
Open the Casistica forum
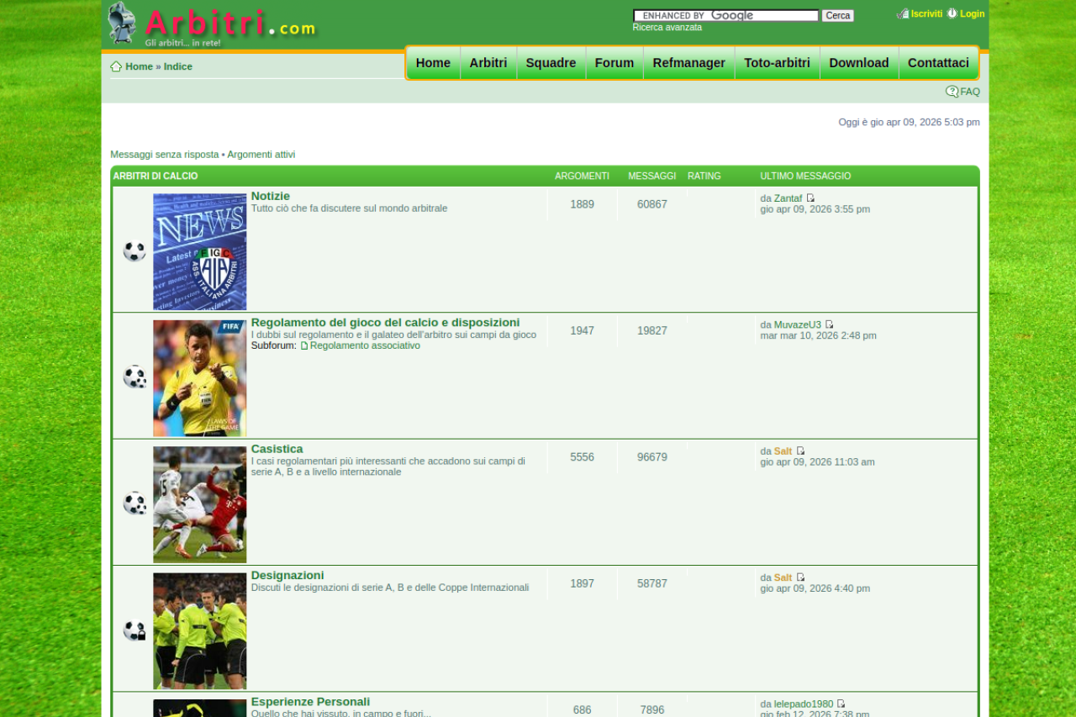coord(277,449)
